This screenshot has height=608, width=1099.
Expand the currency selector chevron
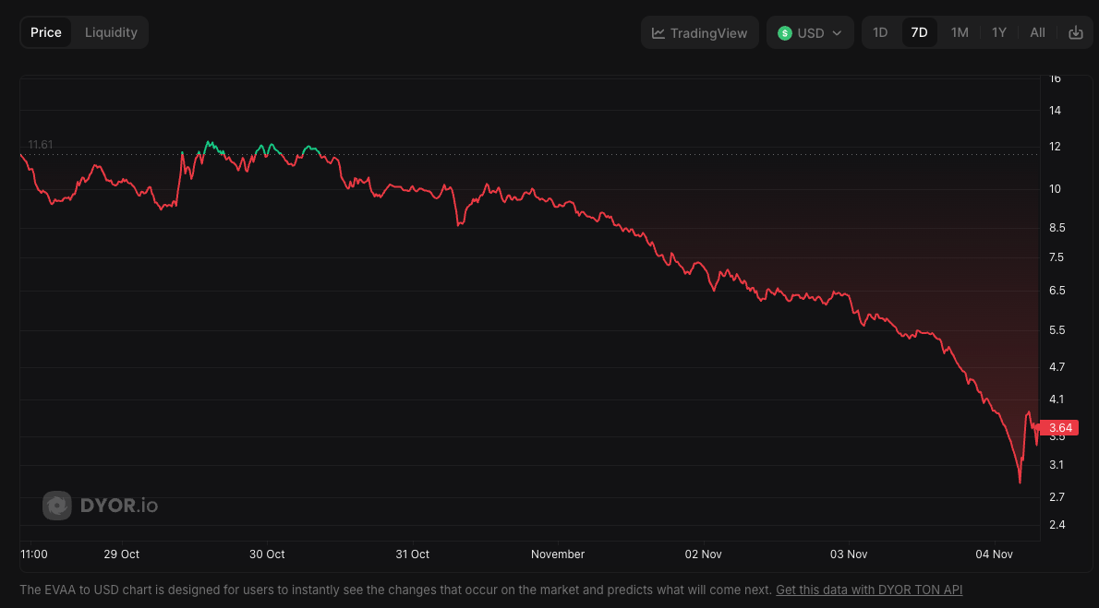pos(839,32)
